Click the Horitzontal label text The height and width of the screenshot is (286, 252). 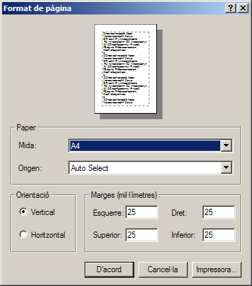[48, 235]
